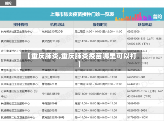Click service time in the 真如镇 row
164x121 pixels.
click(95, 41)
